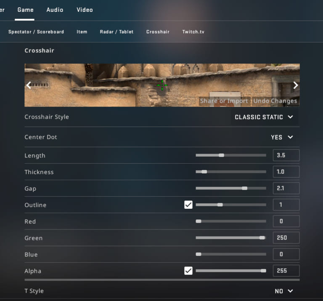Screen dimensions: 323x301
Task: Show previous crosshair preview background
Action: coord(29,85)
